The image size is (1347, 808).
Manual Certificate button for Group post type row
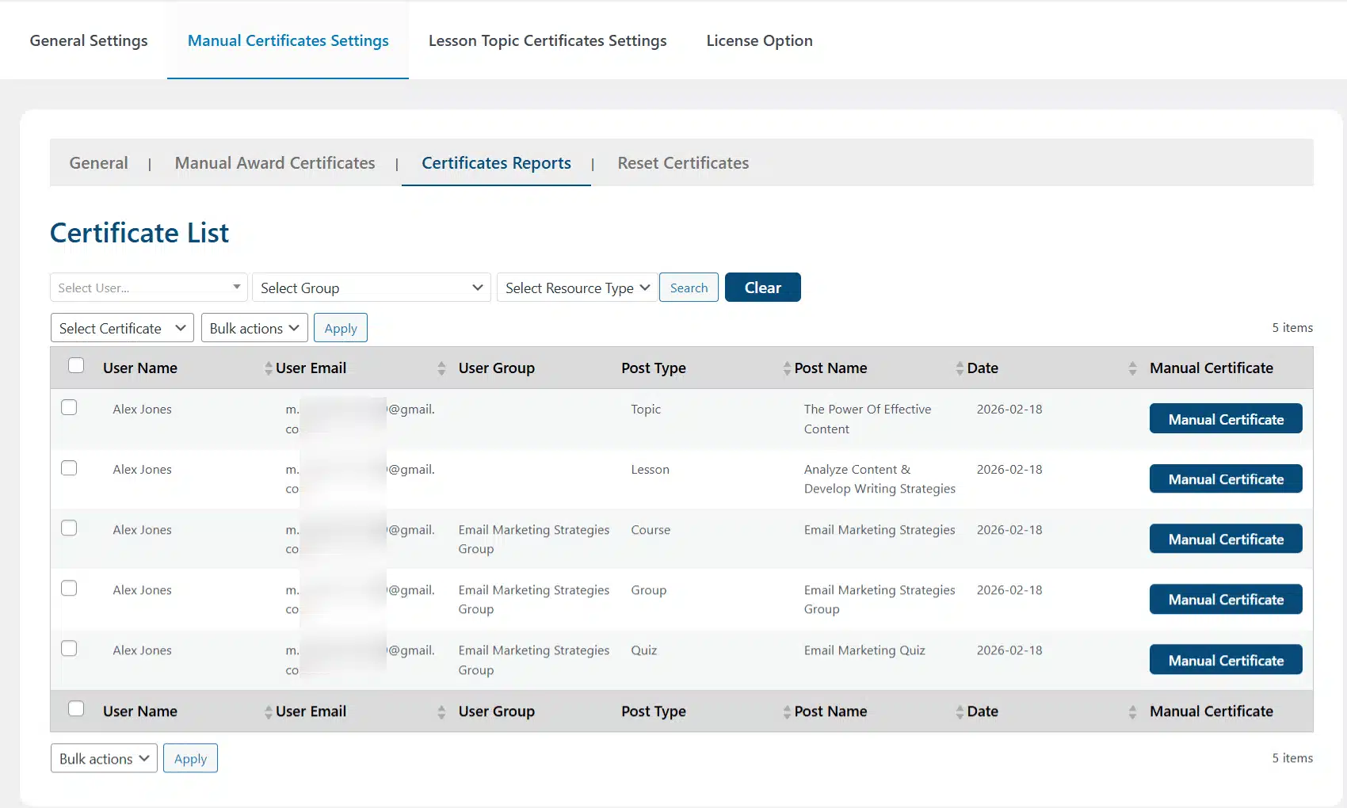[x=1226, y=600]
